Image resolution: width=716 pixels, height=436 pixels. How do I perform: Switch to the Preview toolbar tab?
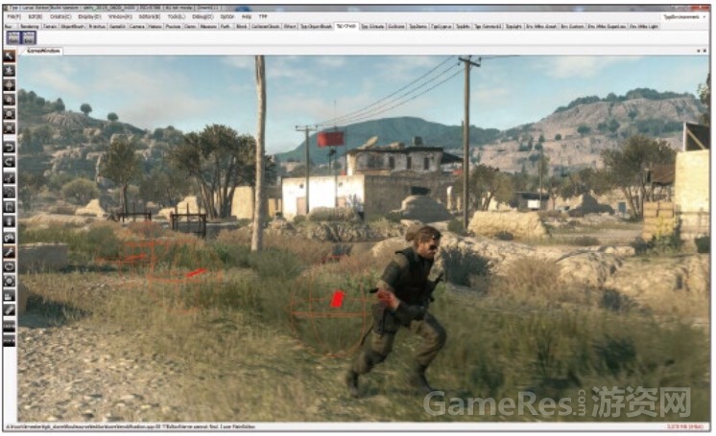(173, 27)
